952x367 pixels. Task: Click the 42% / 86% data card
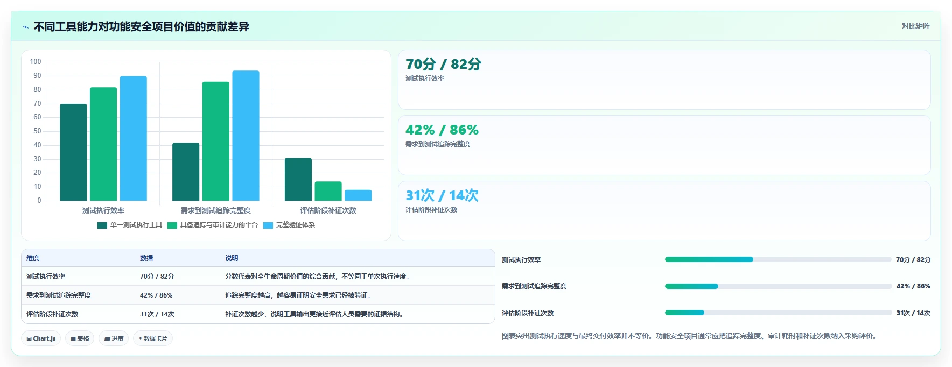(x=664, y=145)
